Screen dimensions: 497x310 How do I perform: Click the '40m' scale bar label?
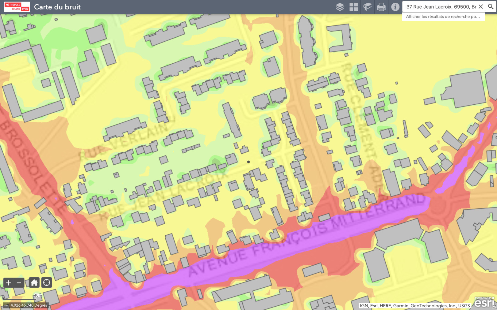(38, 295)
